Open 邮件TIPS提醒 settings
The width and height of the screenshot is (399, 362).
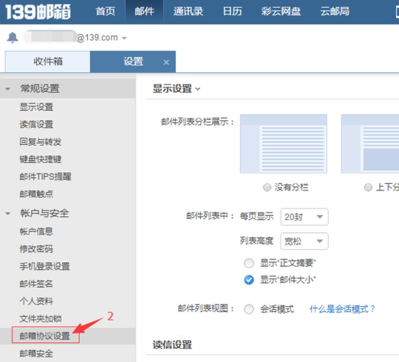click(45, 177)
